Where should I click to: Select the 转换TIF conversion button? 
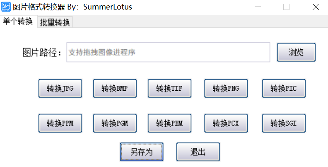coord(169,88)
